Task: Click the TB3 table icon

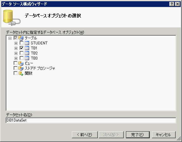Action: [27, 58]
